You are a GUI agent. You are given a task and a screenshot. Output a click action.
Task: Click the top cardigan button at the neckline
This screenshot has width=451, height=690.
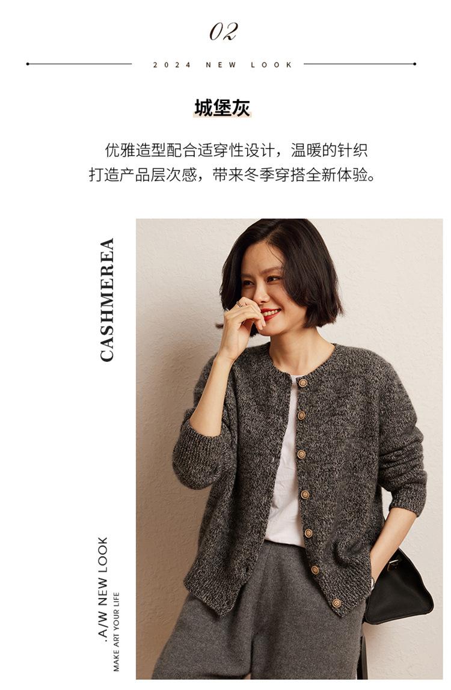pos(302,383)
